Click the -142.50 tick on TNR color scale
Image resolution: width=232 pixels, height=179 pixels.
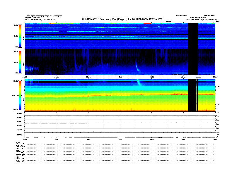click(16, 95)
